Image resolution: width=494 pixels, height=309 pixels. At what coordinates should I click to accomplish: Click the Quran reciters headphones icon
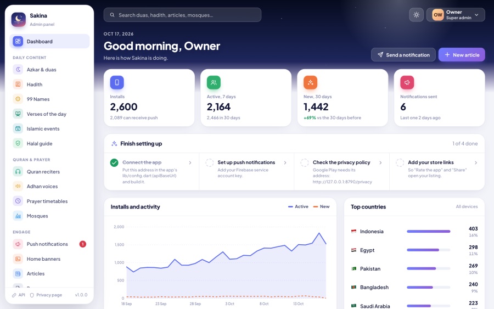[x=18, y=171]
